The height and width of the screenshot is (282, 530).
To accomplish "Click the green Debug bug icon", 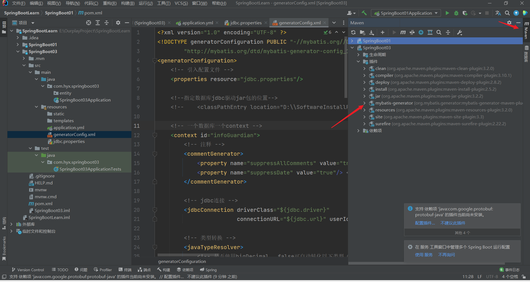I will pos(456,13).
